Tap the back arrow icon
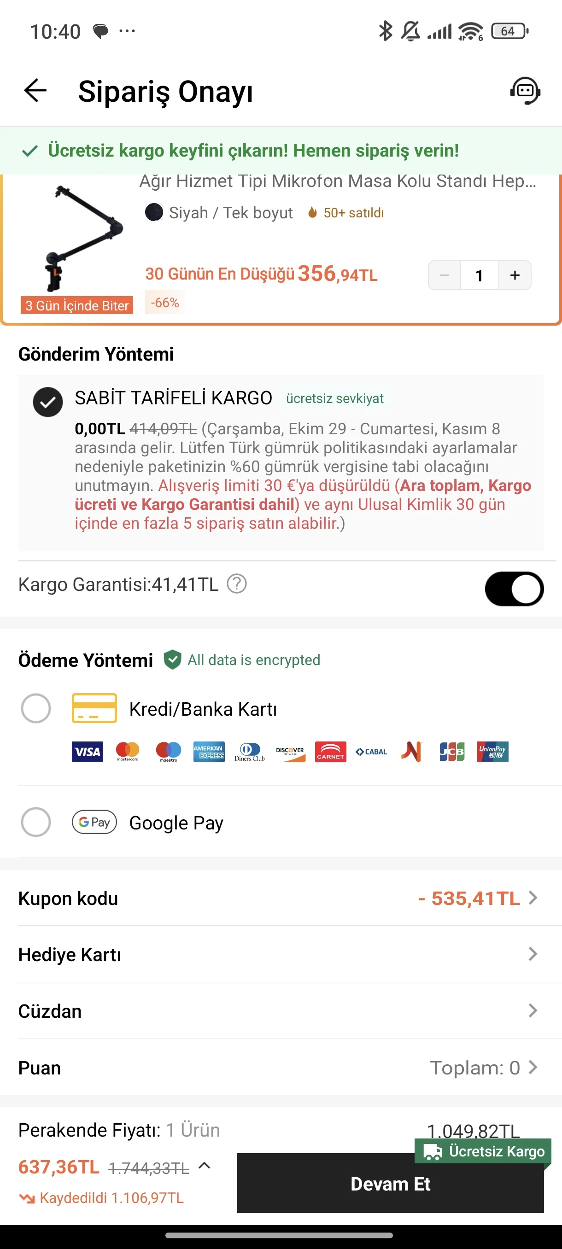The height and width of the screenshot is (1249, 562). click(35, 91)
